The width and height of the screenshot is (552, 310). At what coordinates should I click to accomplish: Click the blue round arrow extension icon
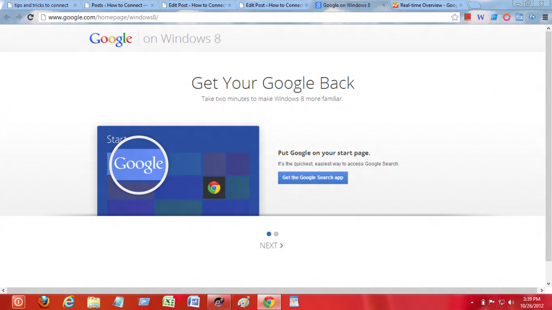click(x=532, y=17)
